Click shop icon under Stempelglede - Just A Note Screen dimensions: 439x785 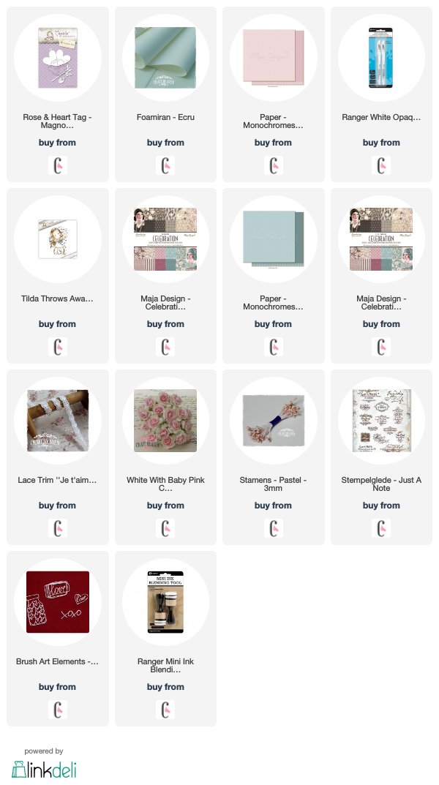coord(381,528)
